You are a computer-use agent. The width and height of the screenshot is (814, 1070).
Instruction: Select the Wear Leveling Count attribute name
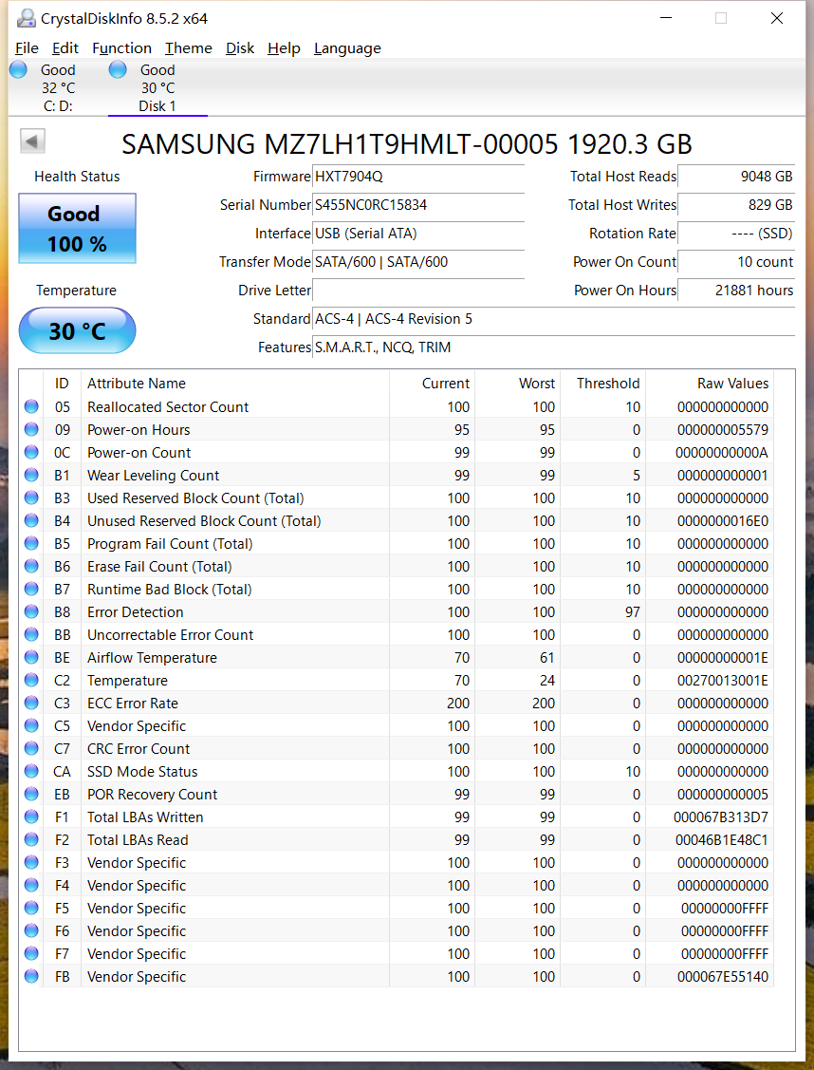tap(154, 476)
